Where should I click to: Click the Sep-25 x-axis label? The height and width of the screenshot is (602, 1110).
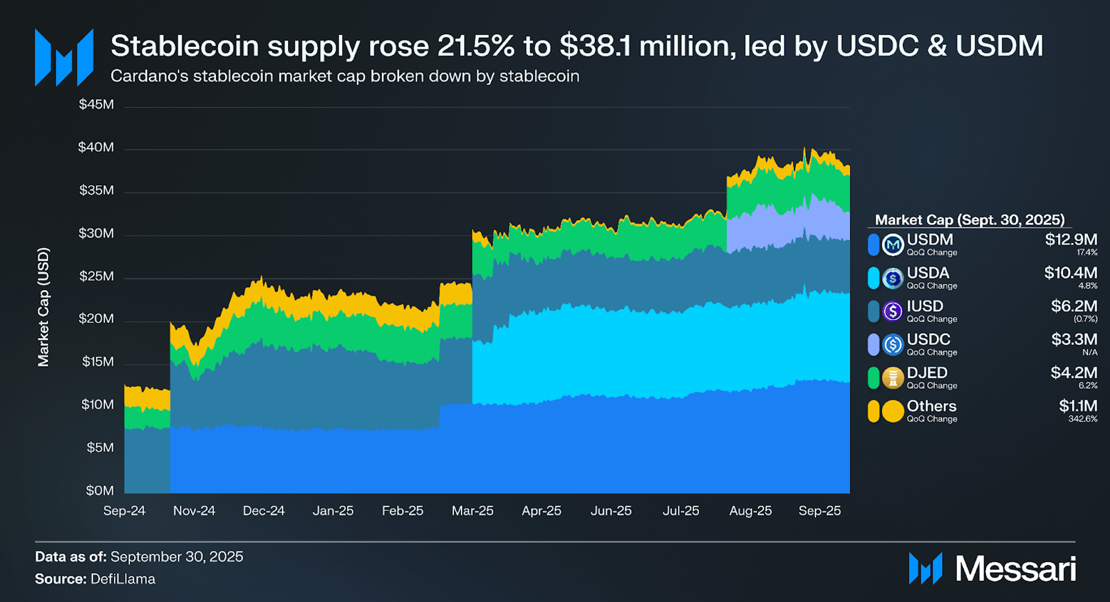click(x=819, y=511)
